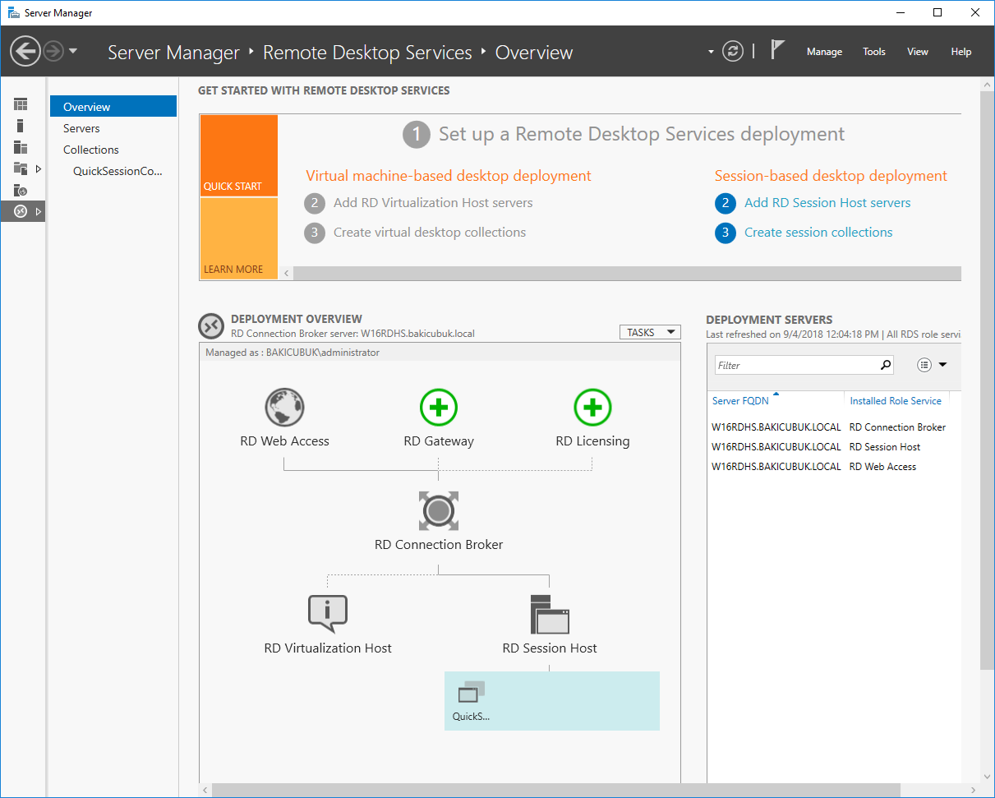Click the step 2 circle for session-based deployment
995x798 pixels.
tap(726, 203)
